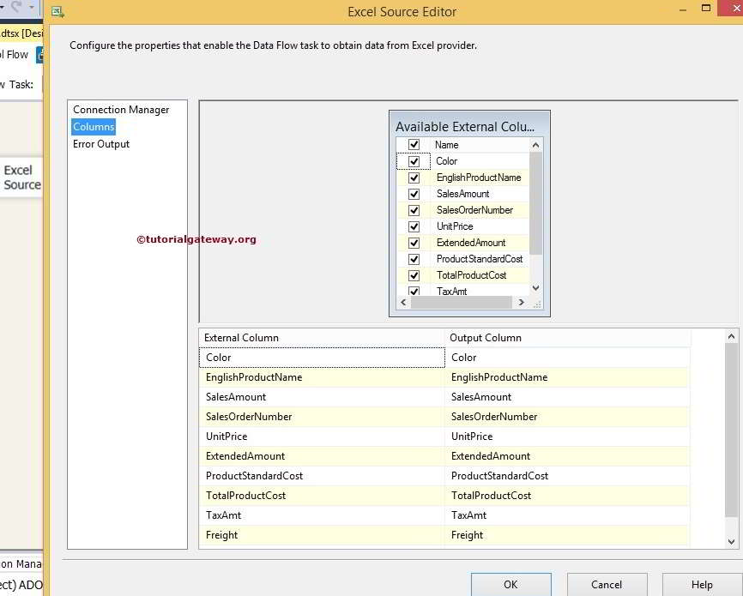Click the Excel icon in the dialog title bar
Screen dimensions: 743x596
coord(57,11)
